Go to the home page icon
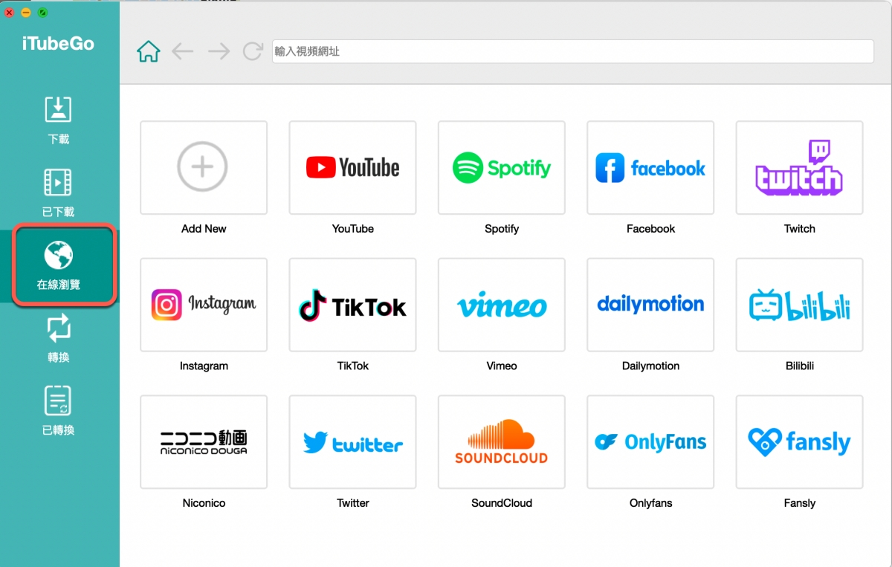Image resolution: width=892 pixels, height=567 pixels. (149, 51)
